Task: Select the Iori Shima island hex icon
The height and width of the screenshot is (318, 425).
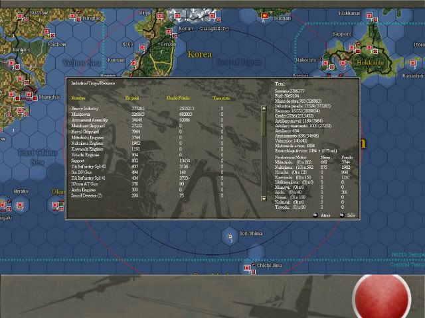Action: (230, 237)
